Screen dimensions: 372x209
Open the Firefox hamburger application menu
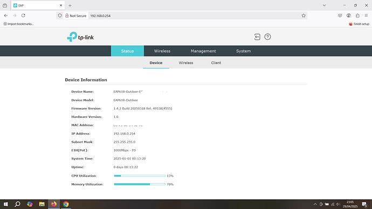click(366, 16)
